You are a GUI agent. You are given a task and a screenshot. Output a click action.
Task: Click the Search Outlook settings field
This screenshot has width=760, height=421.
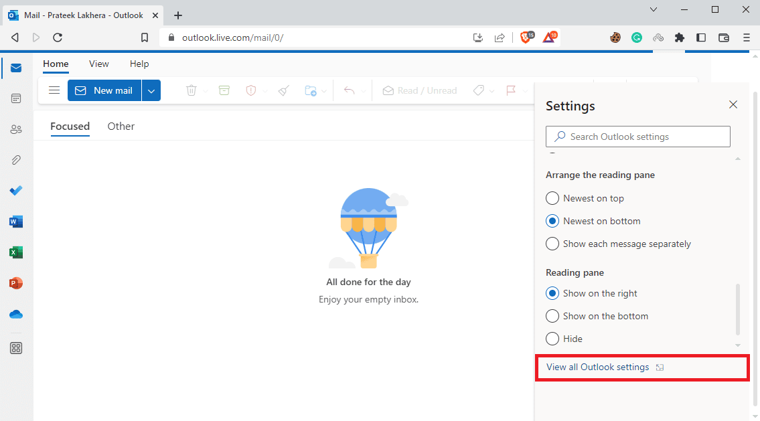point(638,137)
